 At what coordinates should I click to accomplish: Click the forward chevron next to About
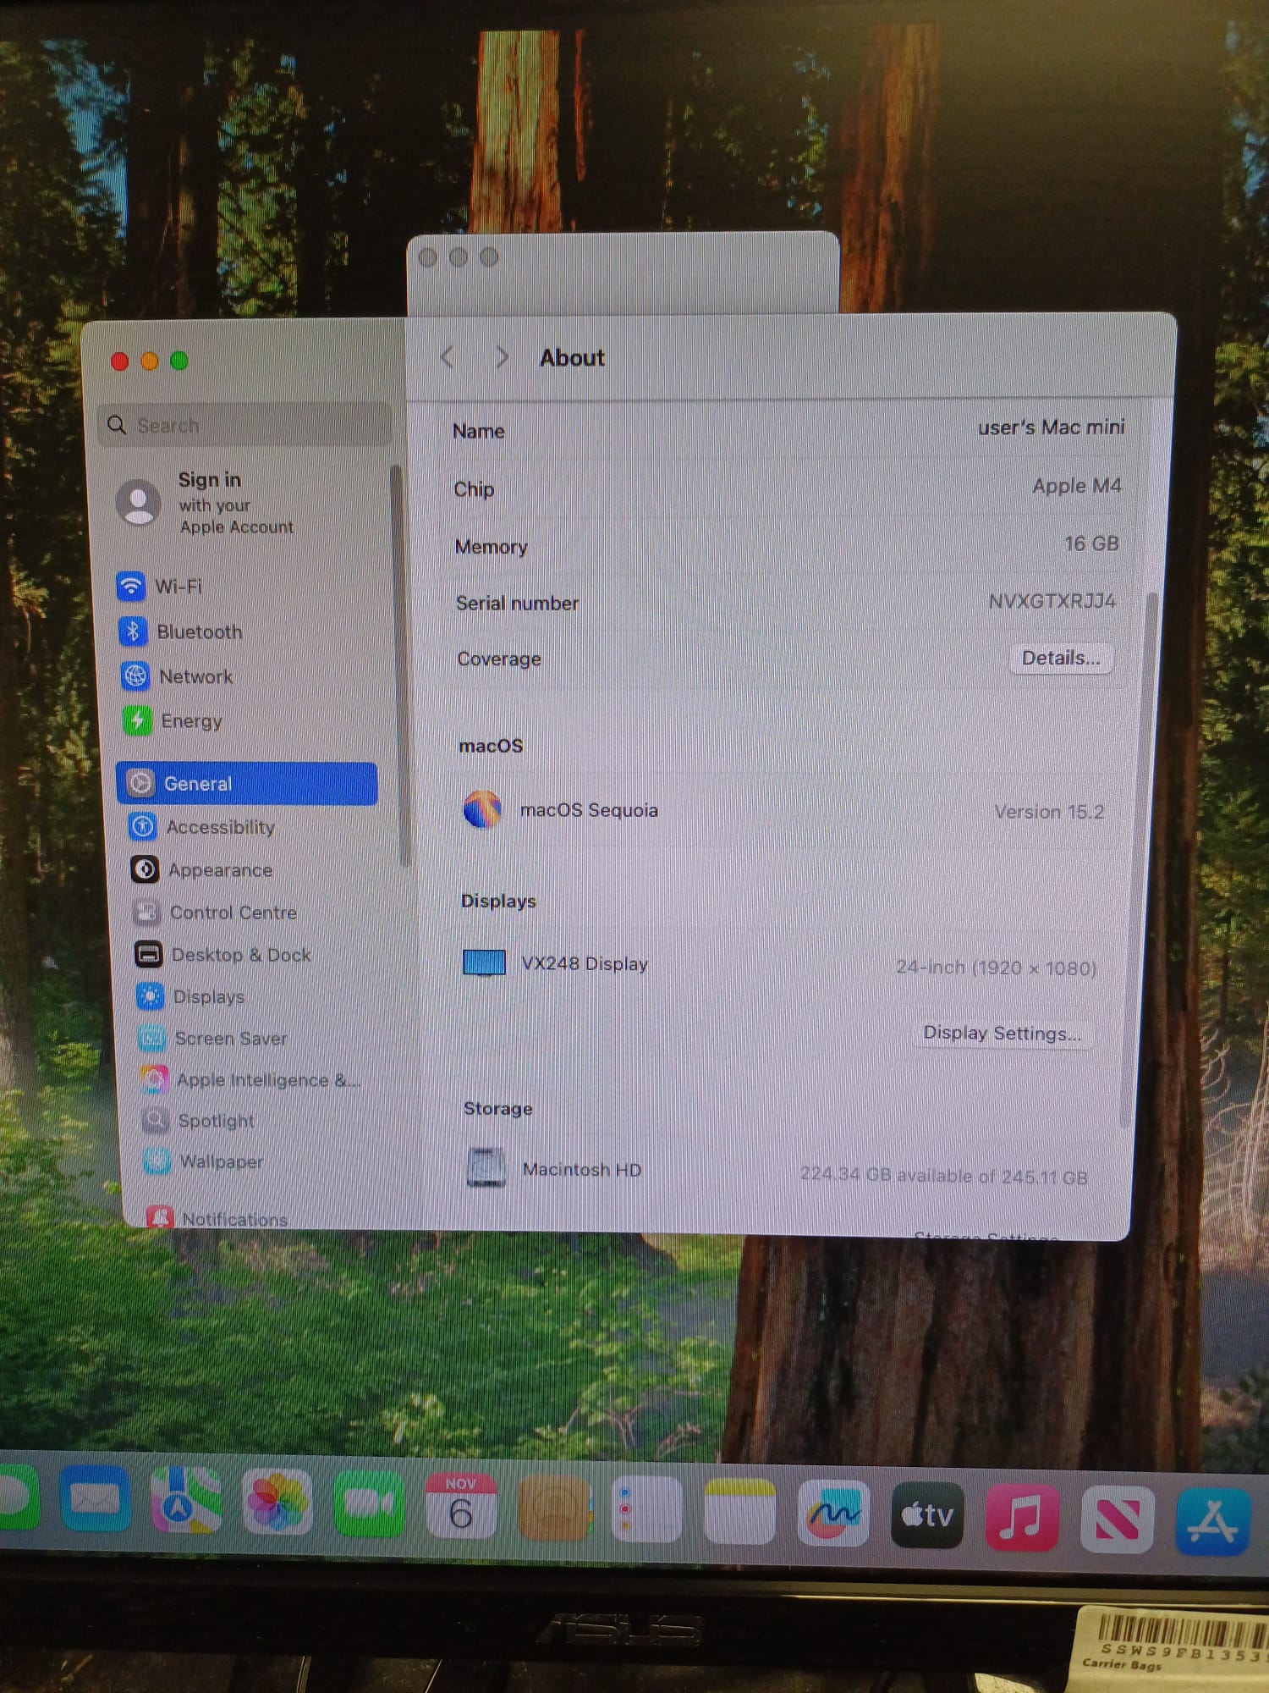coord(502,357)
